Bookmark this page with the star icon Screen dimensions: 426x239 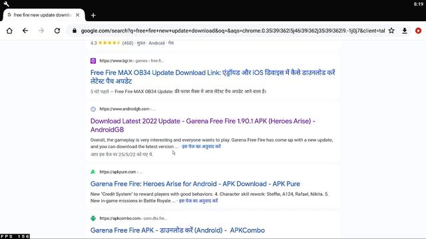coord(391,31)
